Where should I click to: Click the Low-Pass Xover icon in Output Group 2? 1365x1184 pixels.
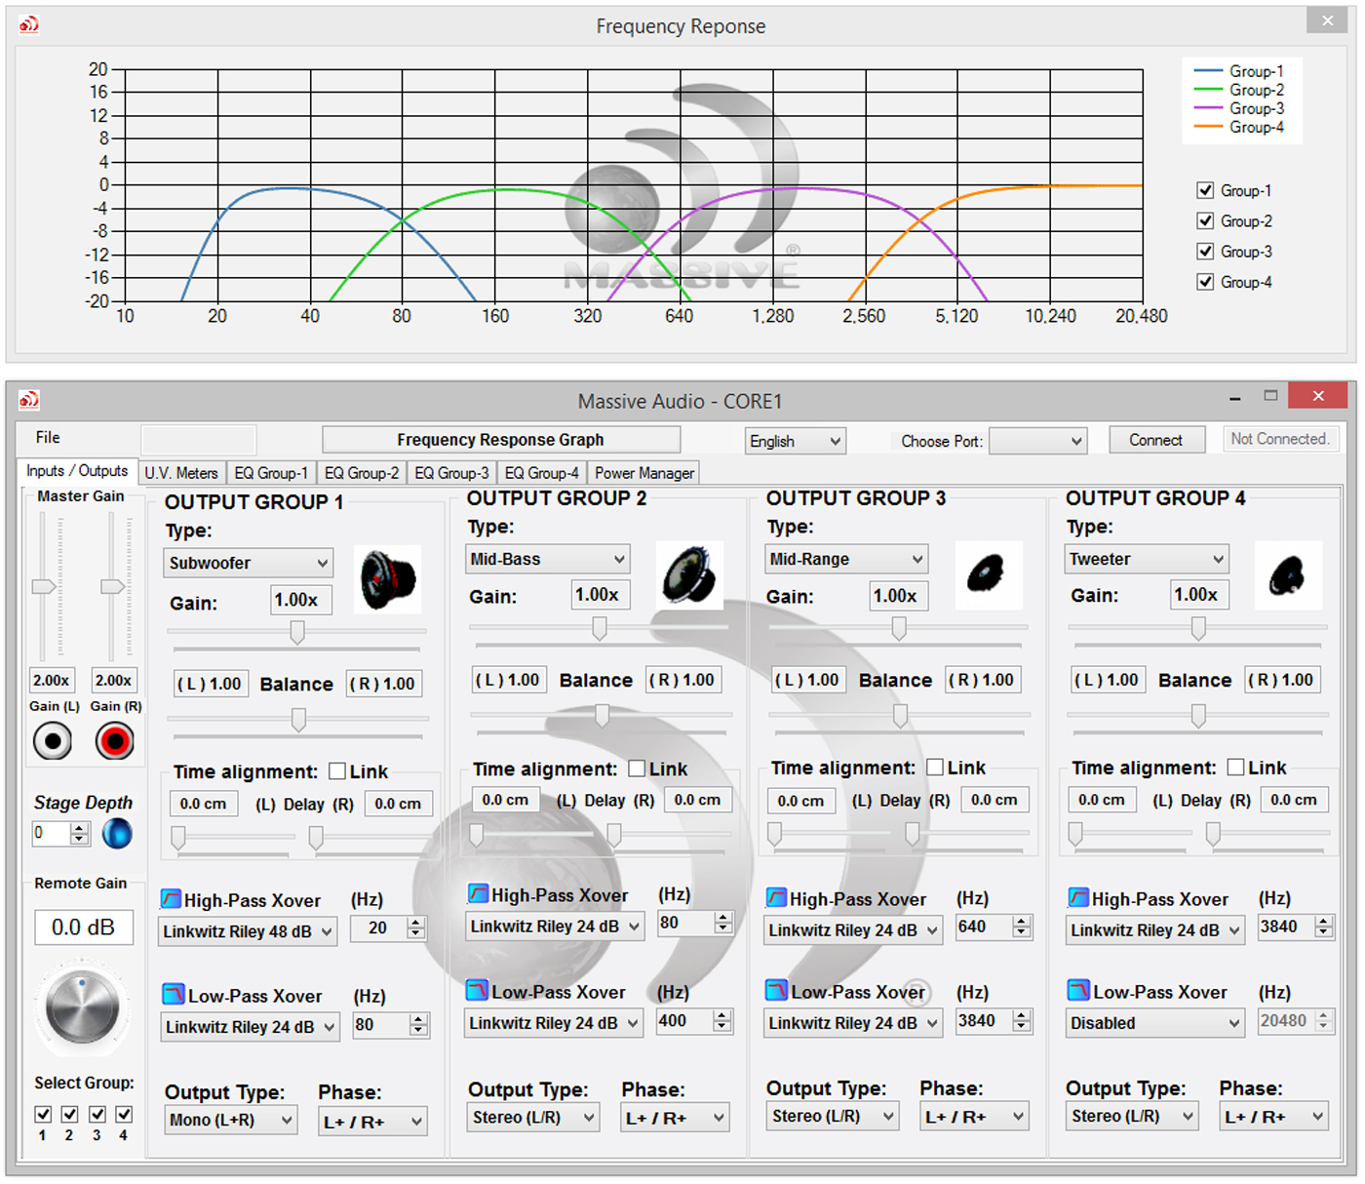tap(477, 991)
